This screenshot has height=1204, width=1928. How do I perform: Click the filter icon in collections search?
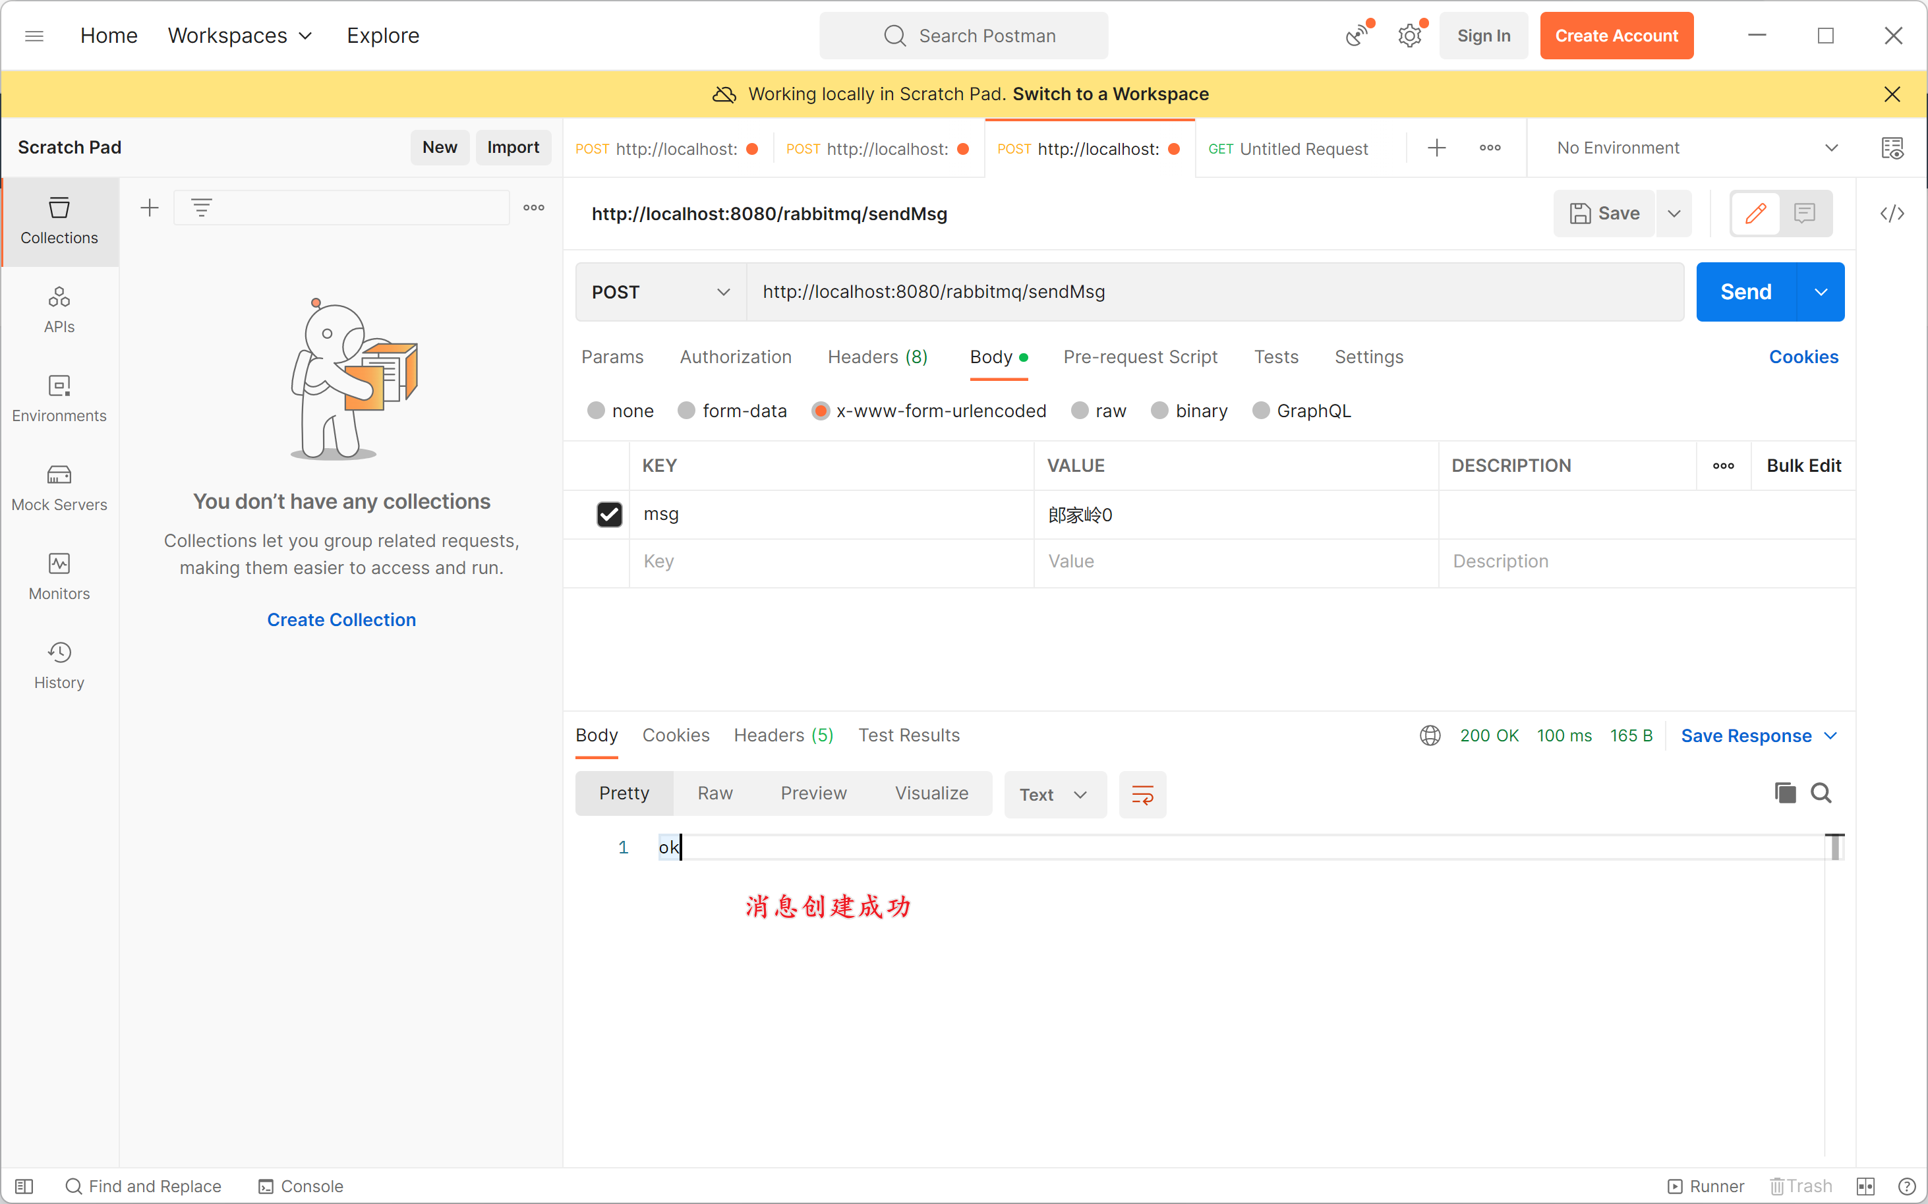202,208
